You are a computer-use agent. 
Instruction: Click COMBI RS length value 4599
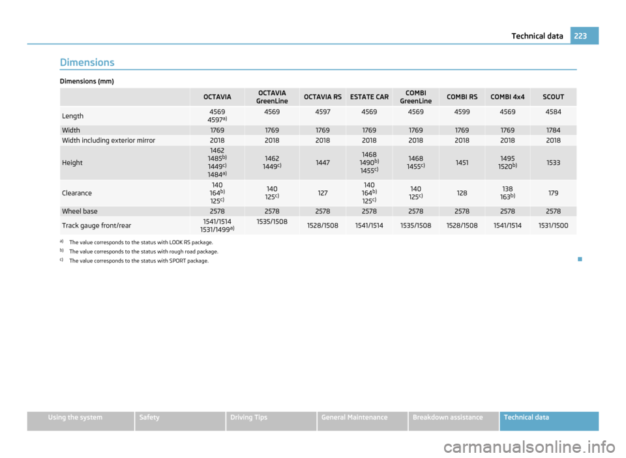462,112
